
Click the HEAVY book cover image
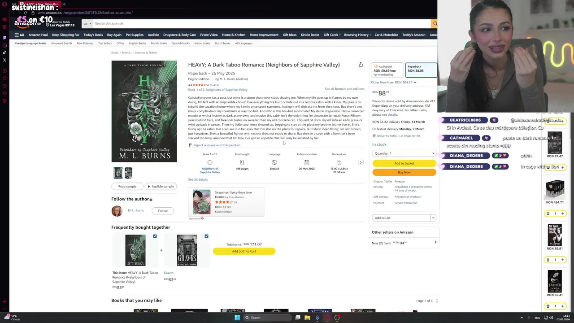(x=144, y=111)
